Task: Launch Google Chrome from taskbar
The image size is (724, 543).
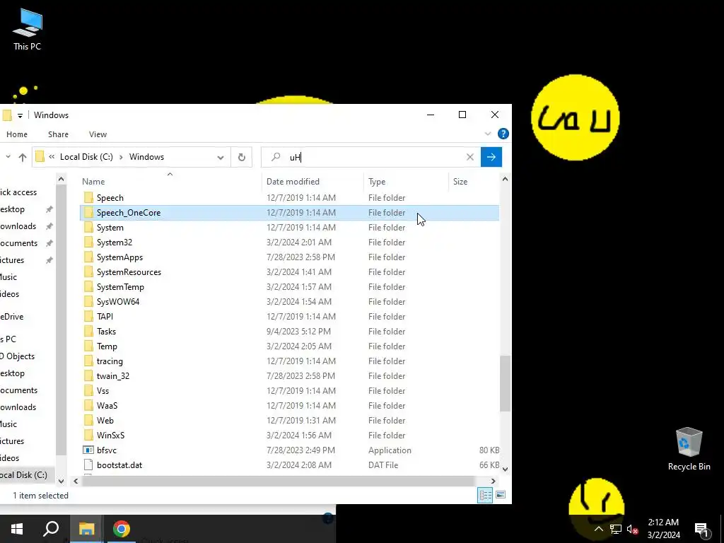Action: 122,529
